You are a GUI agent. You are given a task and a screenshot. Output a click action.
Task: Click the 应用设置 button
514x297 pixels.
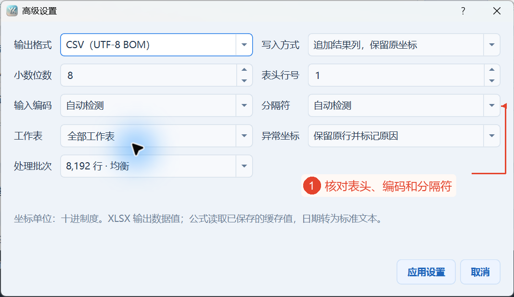426,272
